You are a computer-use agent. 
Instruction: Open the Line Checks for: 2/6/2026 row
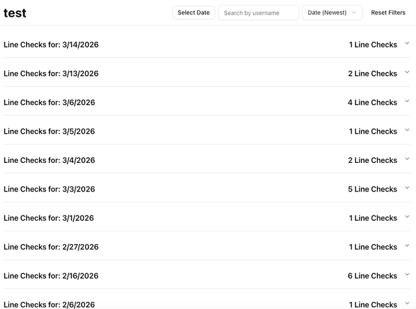coord(49,304)
